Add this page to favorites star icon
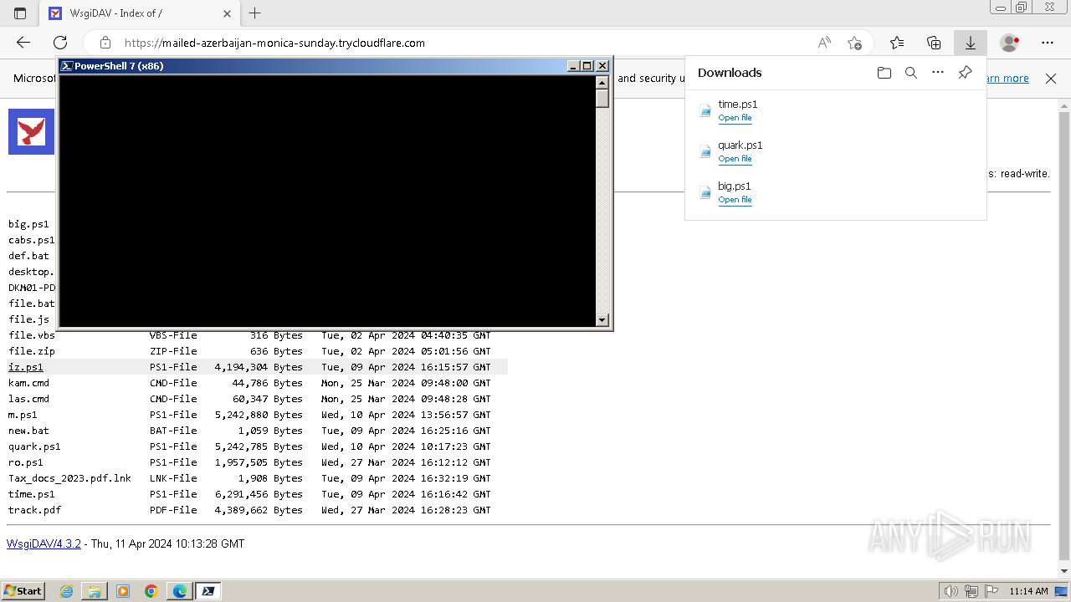1071x602 pixels. point(854,43)
